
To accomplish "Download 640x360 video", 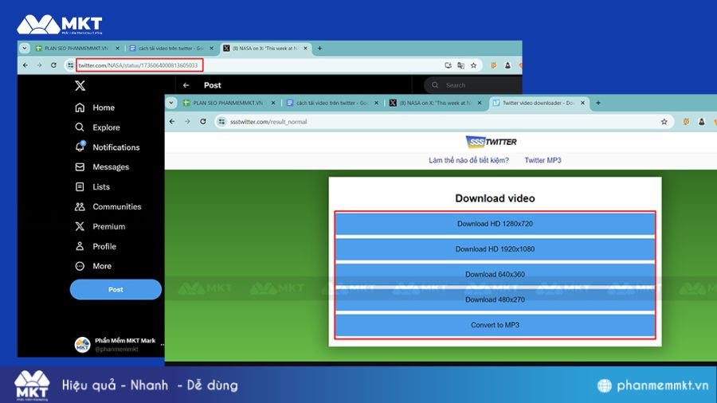I will tap(495, 274).
